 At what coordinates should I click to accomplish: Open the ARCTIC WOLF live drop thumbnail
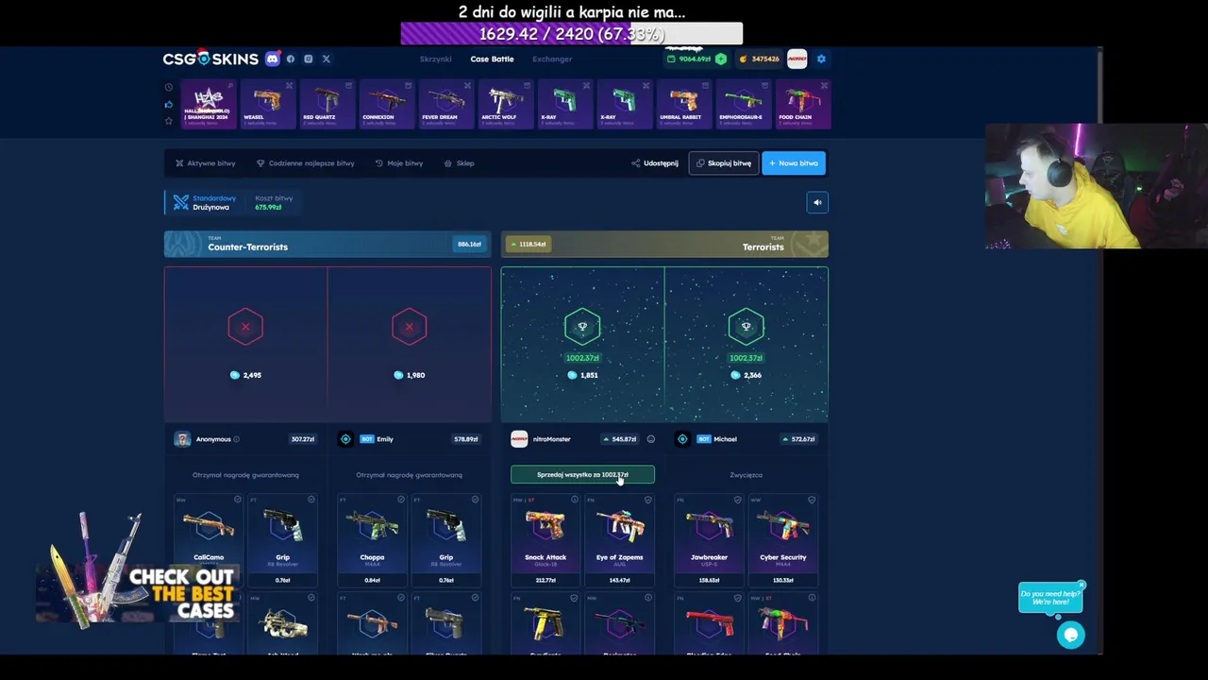coord(505,104)
